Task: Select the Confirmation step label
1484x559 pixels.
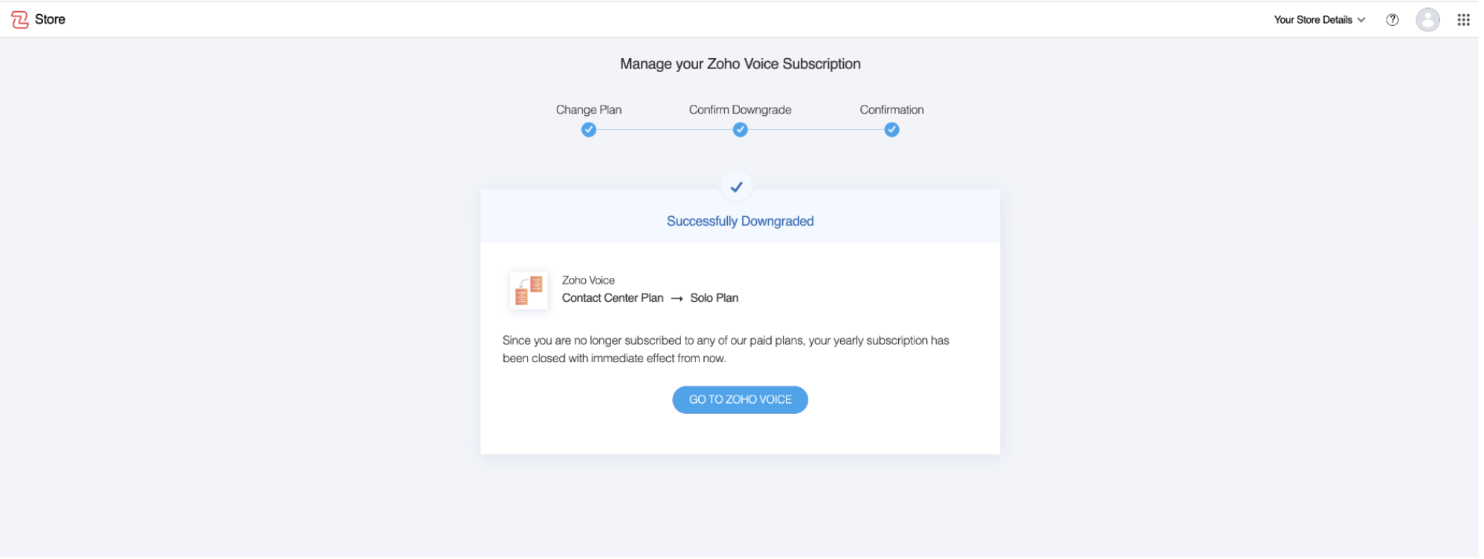Action: pos(891,110)
